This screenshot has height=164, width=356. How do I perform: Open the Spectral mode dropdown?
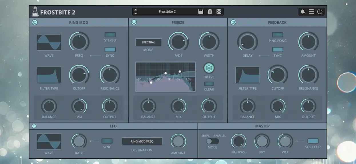(x=148, y=42)
